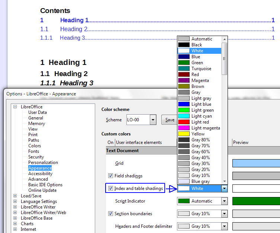Choose Automatic color at list top
This screenshot has width=280, height=233.
click(x=202, y=39)
